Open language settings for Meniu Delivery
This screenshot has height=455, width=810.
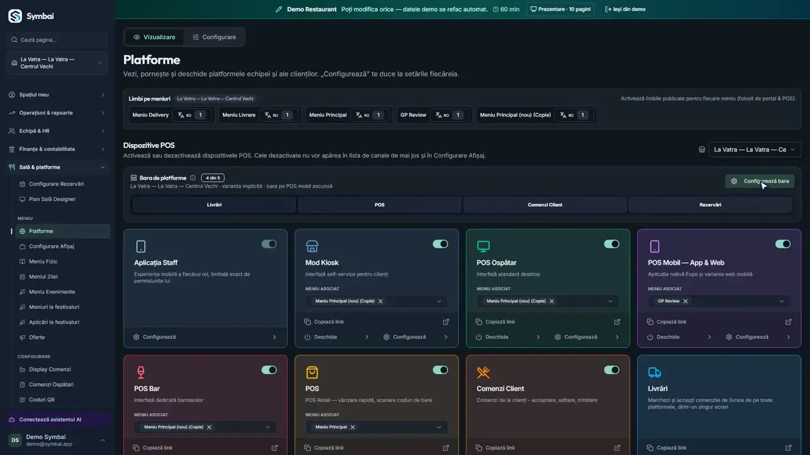(193, 115)
